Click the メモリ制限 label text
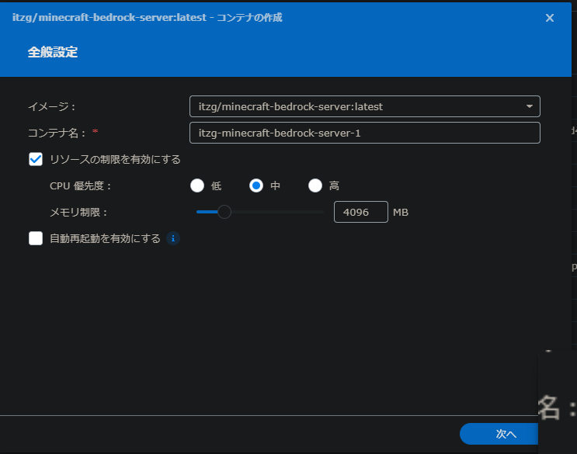 coord(78,213)
